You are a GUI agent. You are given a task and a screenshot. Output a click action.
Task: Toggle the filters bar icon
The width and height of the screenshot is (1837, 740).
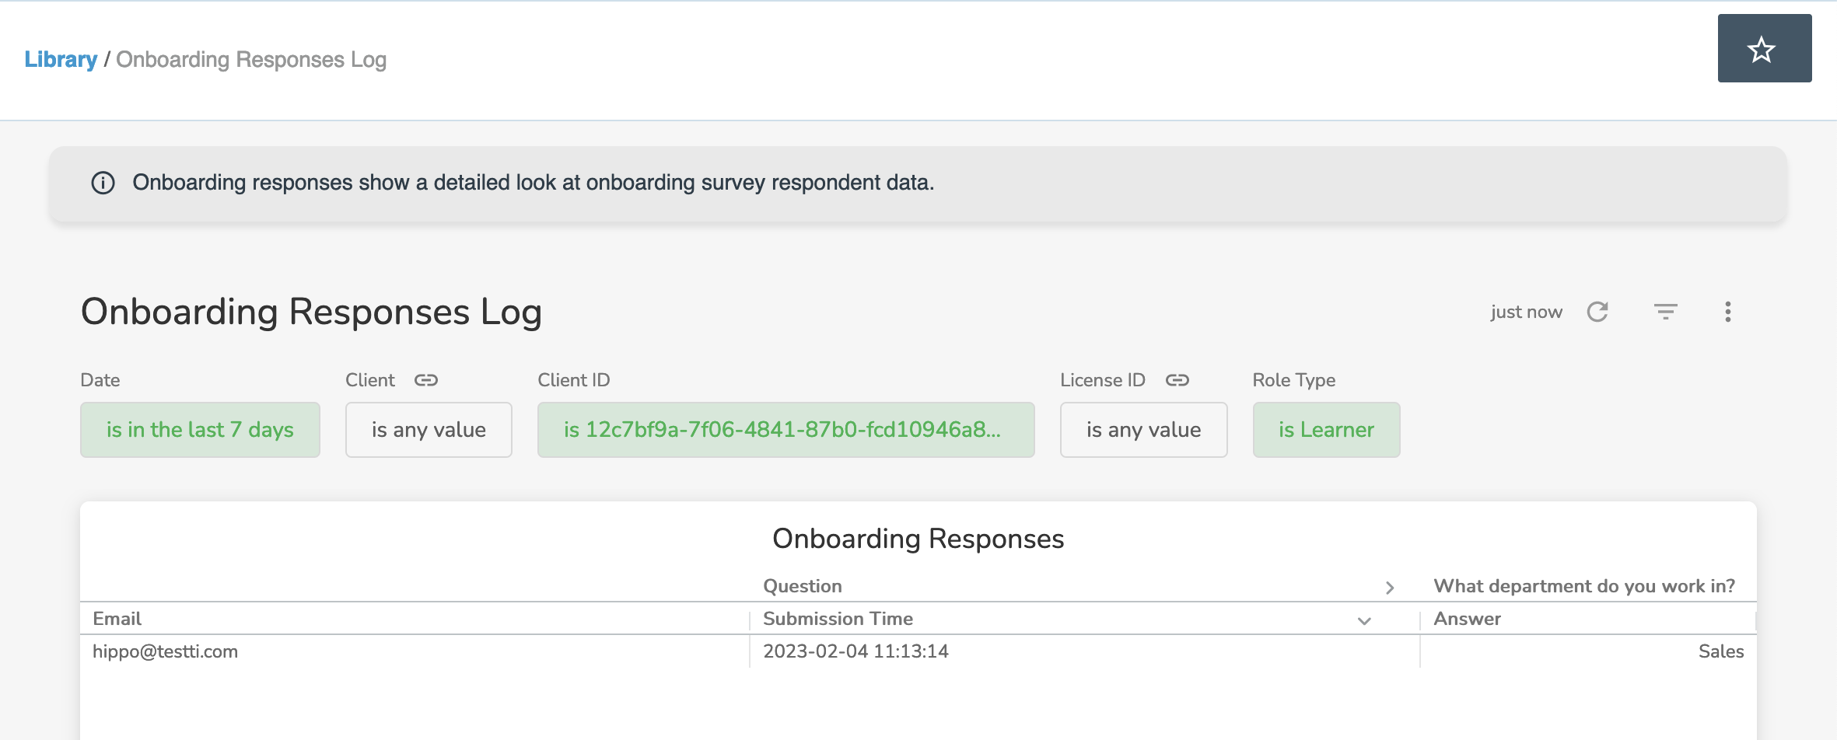[1665, 312]
